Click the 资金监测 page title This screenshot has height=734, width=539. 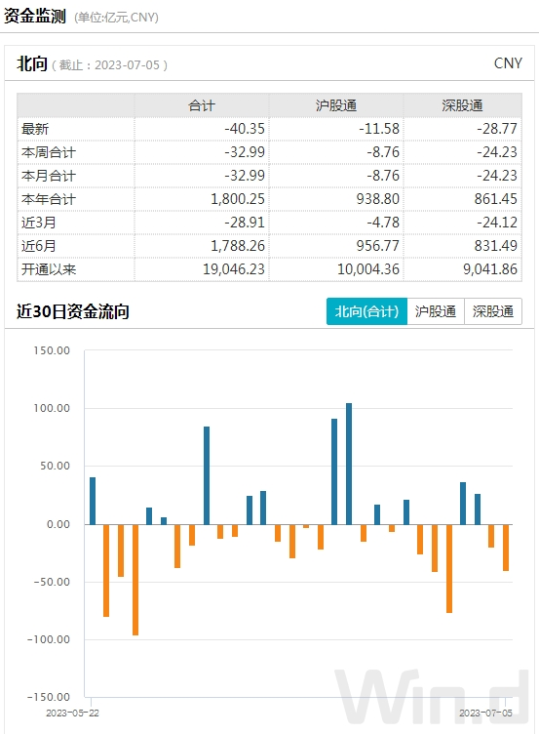pyautogui.click(x=34, y=17)
